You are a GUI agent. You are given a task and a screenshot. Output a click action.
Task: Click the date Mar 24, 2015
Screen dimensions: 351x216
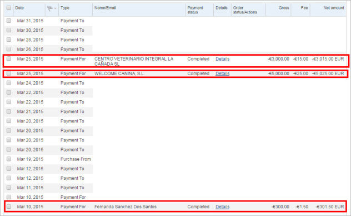point(30,83)
